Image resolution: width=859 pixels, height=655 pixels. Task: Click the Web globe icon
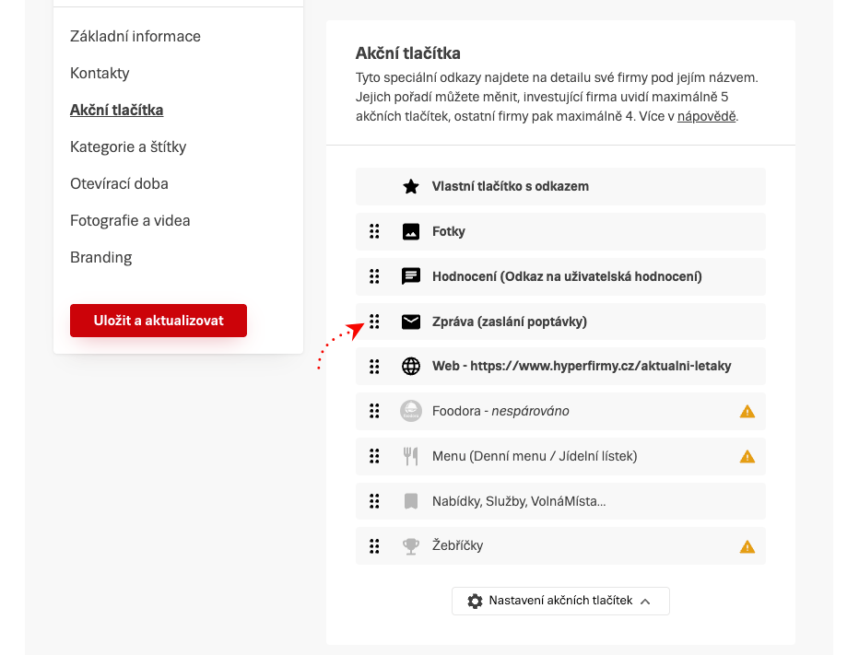(x=411, y=367)
